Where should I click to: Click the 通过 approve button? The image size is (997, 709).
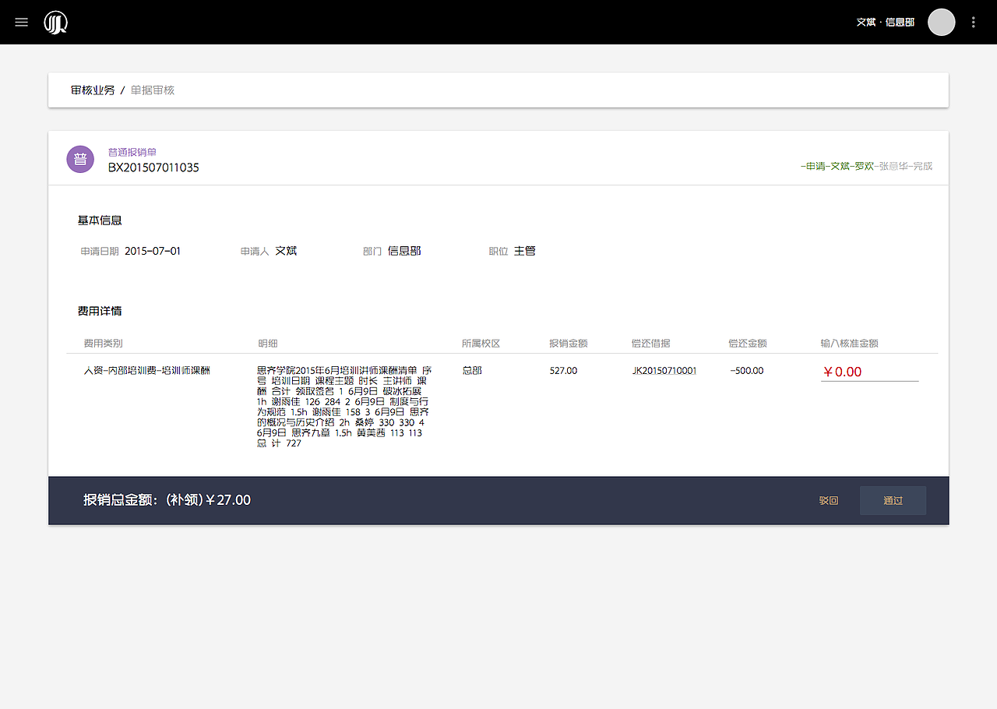893,500
